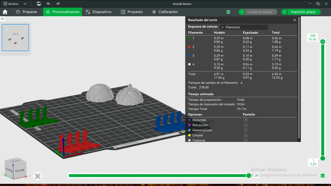The height and width of the screenshot is (186, 331).
Task: Click the layers icon at bottom right
Action: (322, 176)
